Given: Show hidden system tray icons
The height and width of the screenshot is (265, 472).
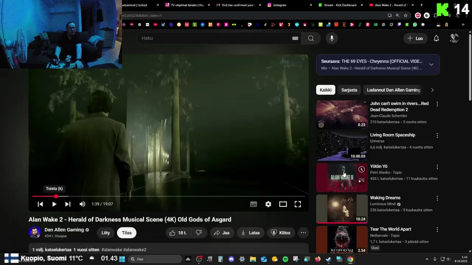Looking at the screenshot, I should point(427,259).
